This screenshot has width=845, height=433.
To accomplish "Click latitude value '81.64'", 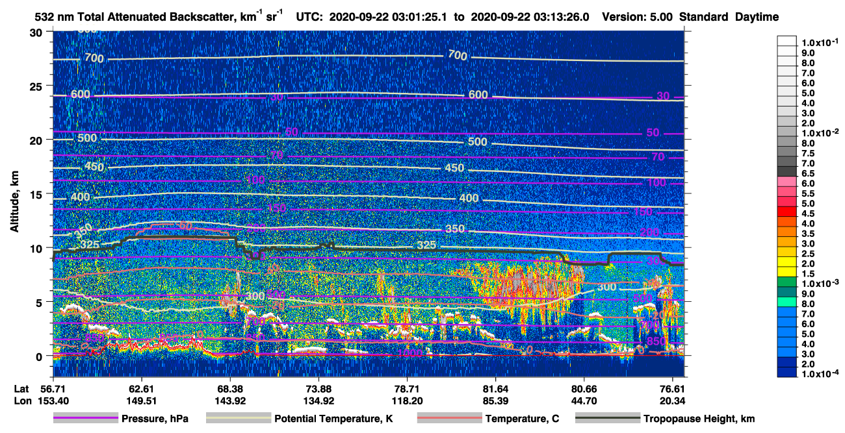I will pyautogui.click(x=496, y=389).
